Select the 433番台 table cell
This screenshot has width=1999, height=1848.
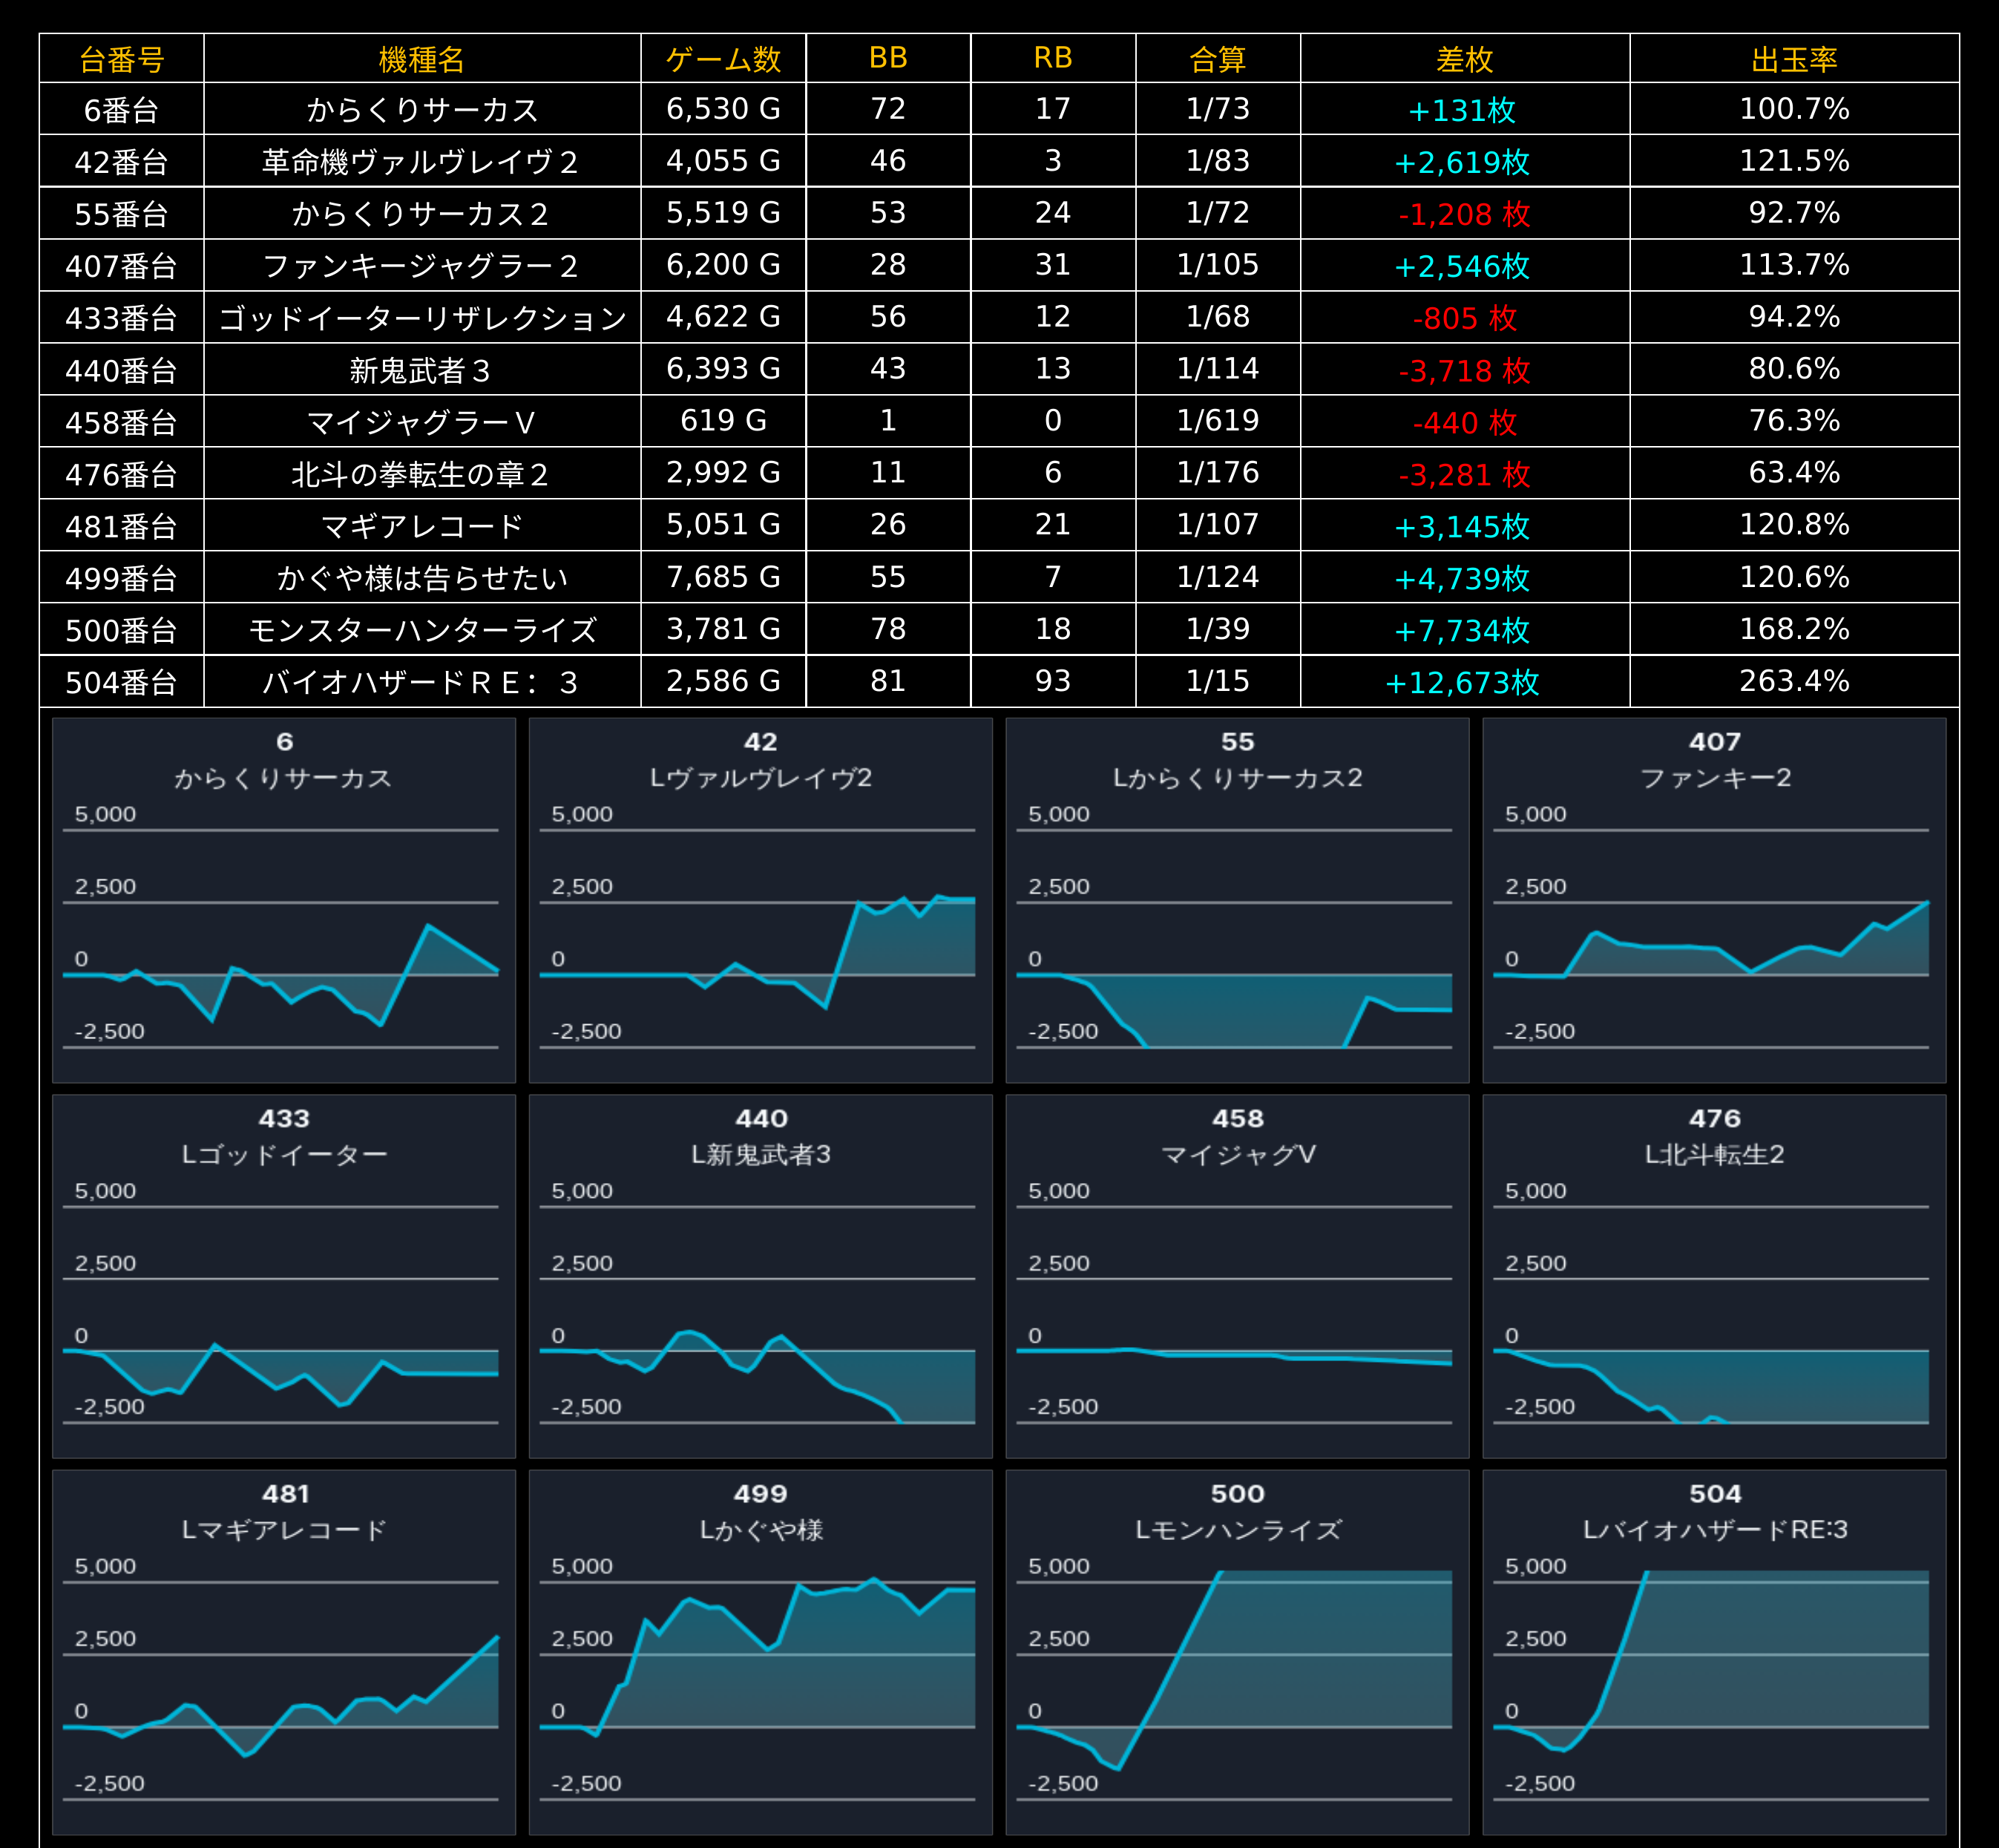click(121, 317)
